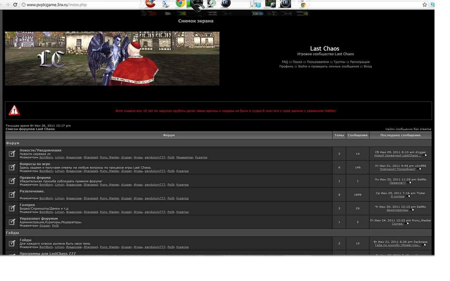Open latest post icon after Демотиваторы

411,210
